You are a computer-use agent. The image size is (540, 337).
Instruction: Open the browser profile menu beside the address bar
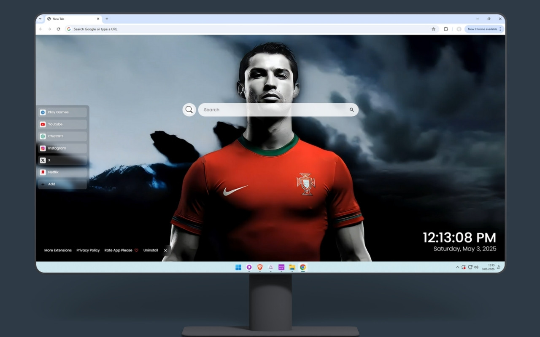(x=459, y=29)
